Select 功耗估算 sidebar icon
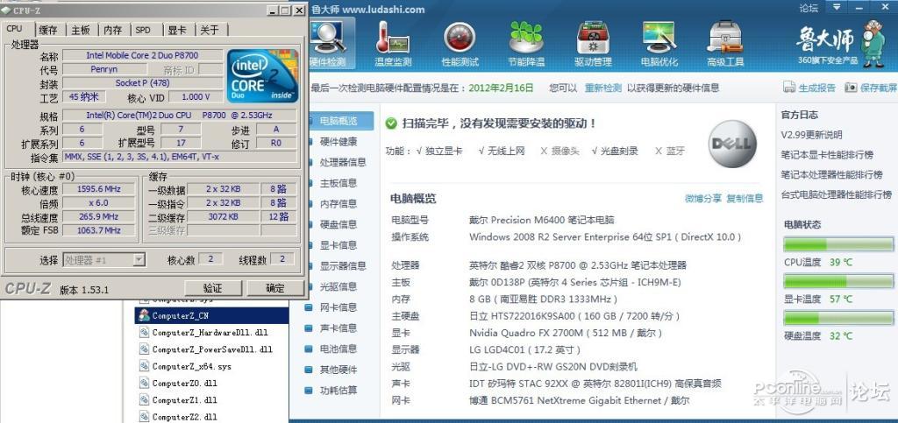The height and width of the screenshot is (423, 898). (x=310, y=391)
